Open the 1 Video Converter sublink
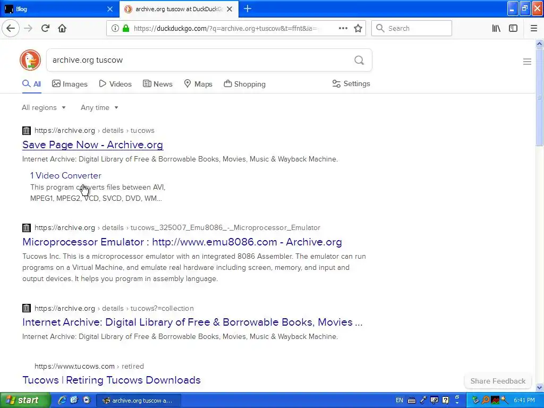 [x=65, y=175]
